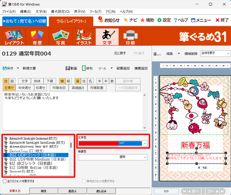Open the 写真 photo section icon
This screenshot has height=195, width=231.
click(x=61, y=37)
